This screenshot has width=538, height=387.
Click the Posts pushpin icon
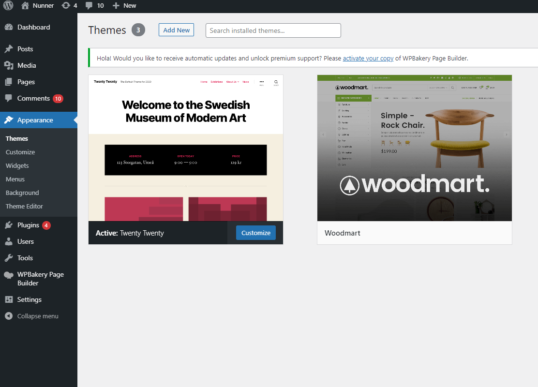coord(9,49)
